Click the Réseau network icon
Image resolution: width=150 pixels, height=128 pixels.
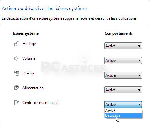[17, 73]
